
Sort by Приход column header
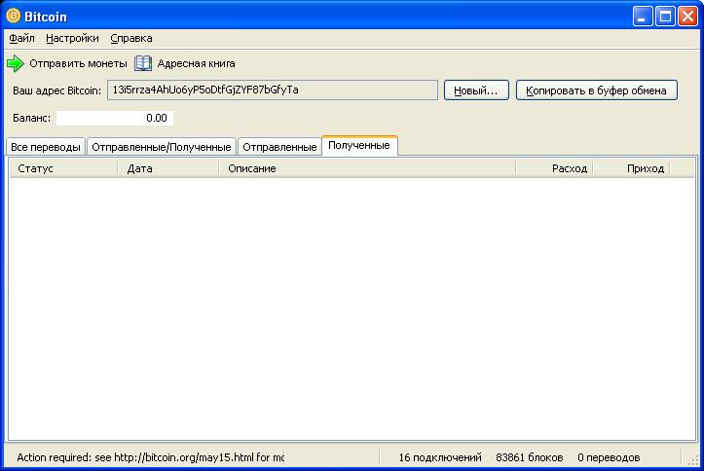tap(631, 168)
